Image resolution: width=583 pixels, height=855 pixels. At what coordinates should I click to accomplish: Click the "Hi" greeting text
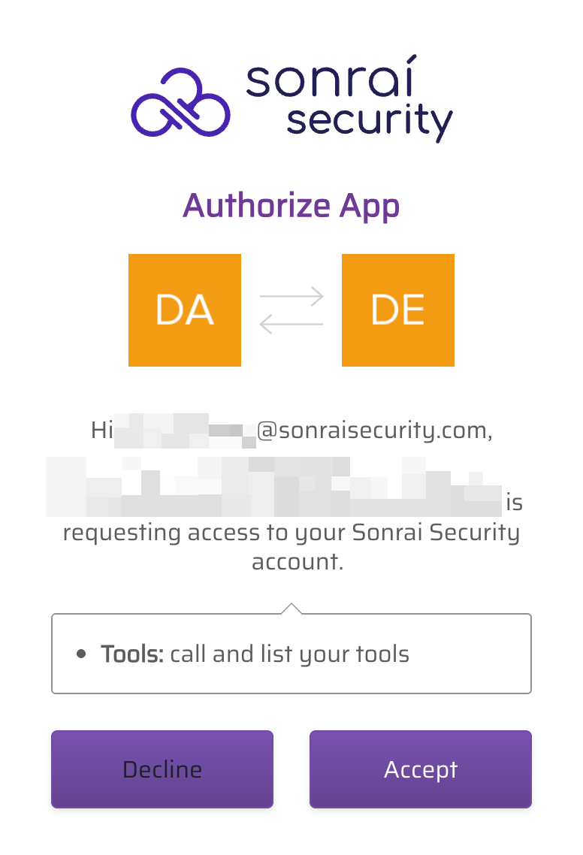[101, 431]
